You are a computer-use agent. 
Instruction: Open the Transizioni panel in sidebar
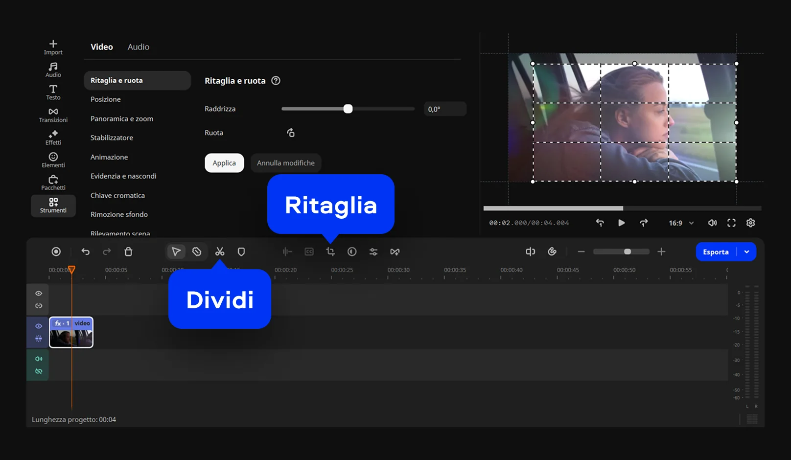[53, 115]
